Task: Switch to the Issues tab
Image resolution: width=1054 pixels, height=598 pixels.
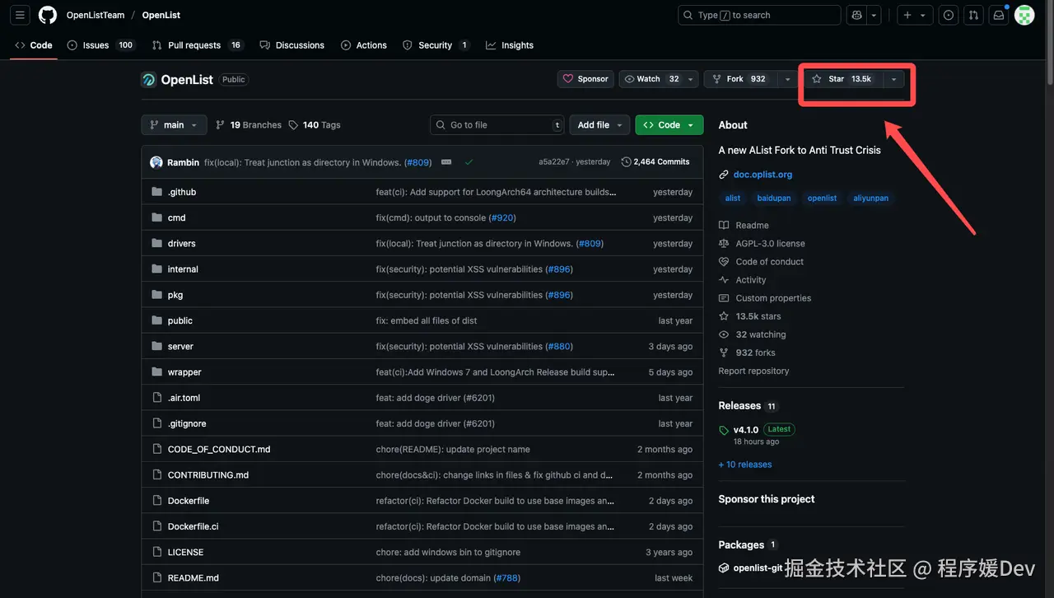Action: pyautogui.click(x=100, y=45)
